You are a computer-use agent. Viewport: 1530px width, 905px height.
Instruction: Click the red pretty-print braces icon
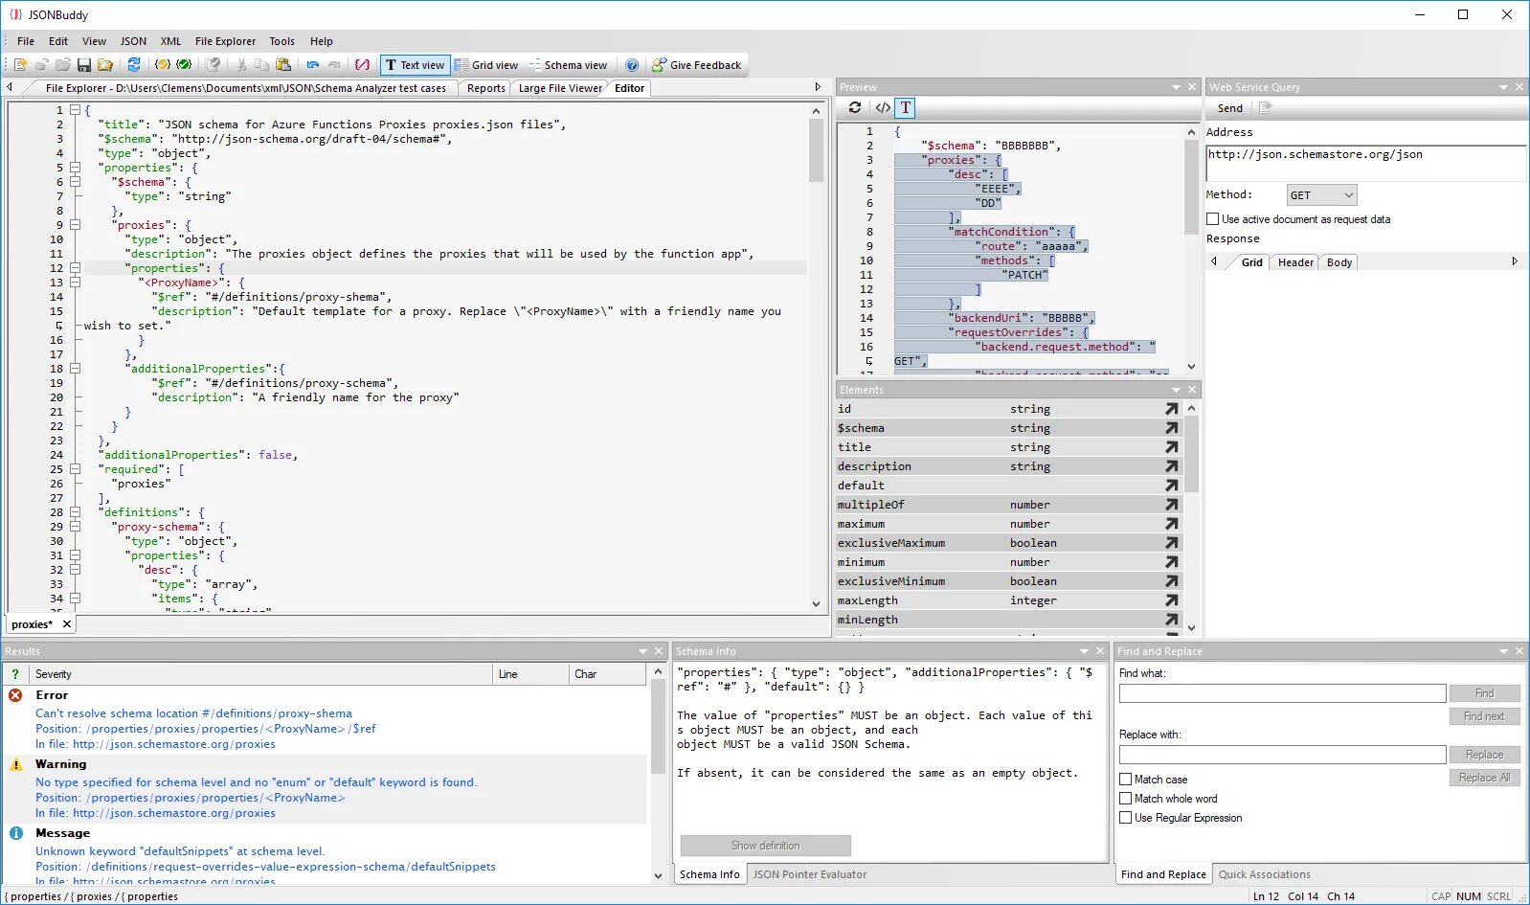[362, 65]
